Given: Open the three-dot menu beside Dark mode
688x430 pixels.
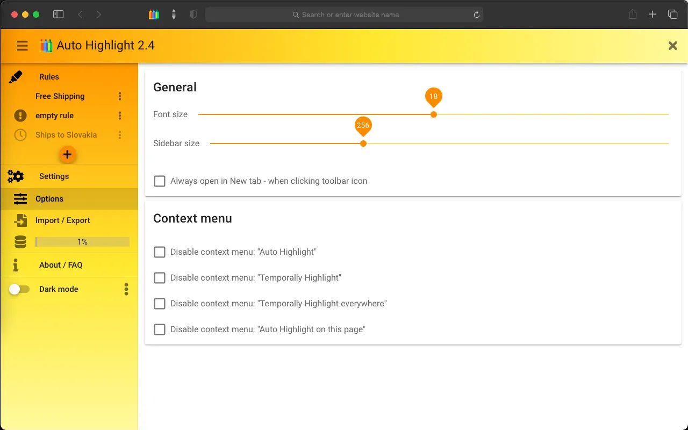Looking at the screenshot, I should pyautogui.click(x=126, y=289).
